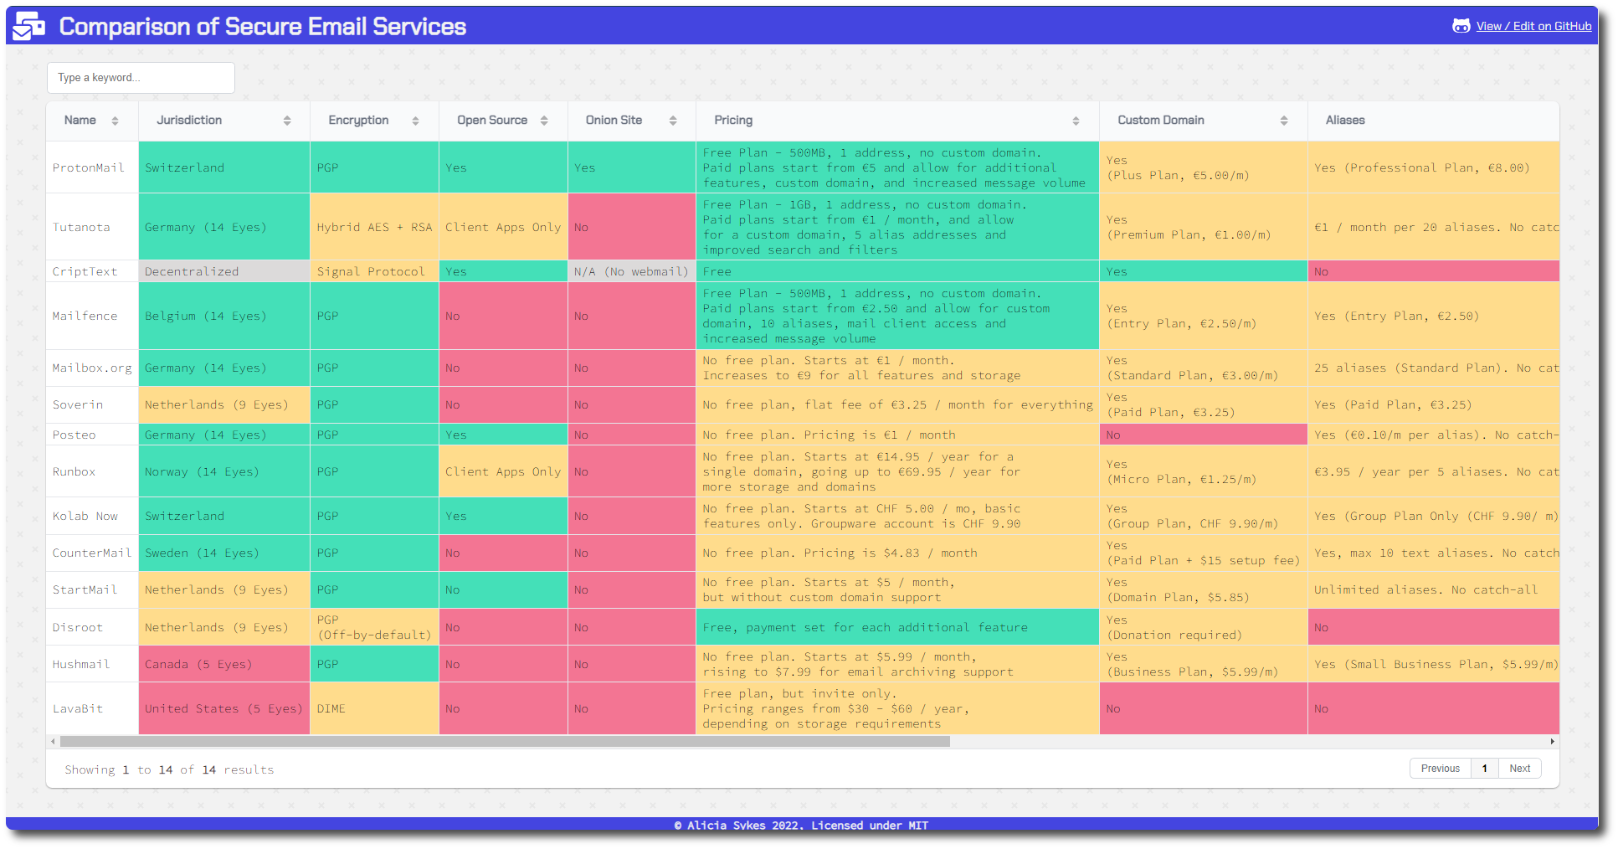Click the secure email logo icon

point(29,26)
